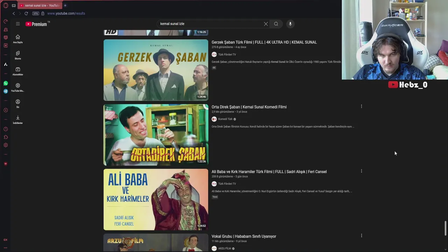Focus the address bar showing youtube.com/results
Image resolution: width=448 pixels, height=252 pixels.
click(x=66, y=13)
